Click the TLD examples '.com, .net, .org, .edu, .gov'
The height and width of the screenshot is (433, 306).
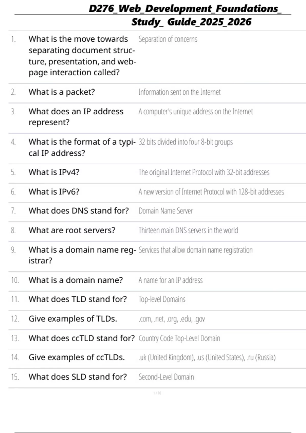point(172,319)
